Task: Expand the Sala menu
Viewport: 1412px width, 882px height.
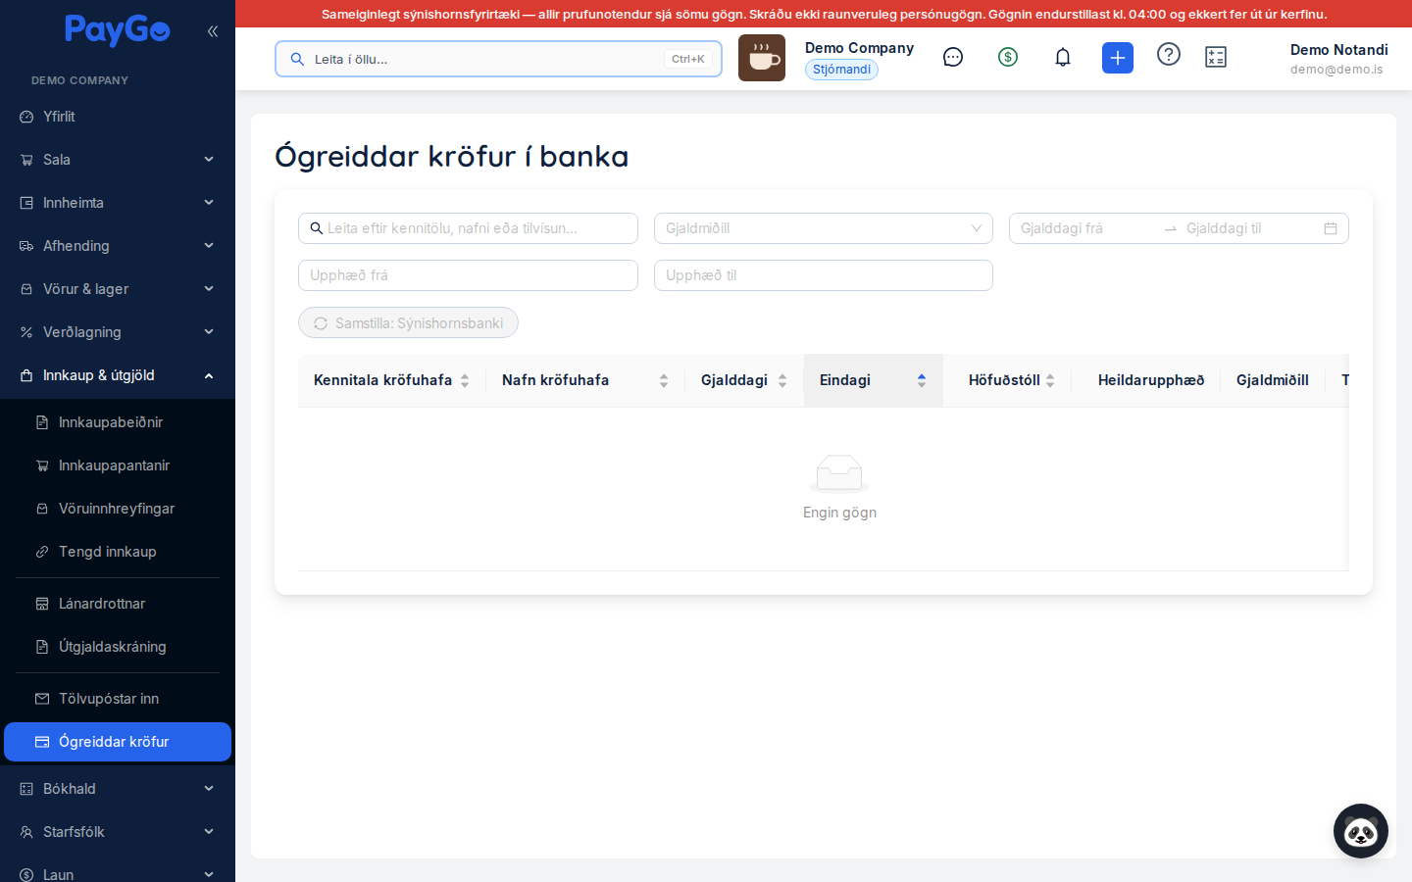Action: (x=118, y=160)
